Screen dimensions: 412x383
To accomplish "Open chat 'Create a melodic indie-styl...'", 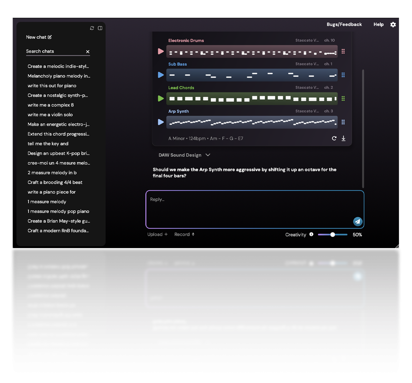I will click(58, 66).
